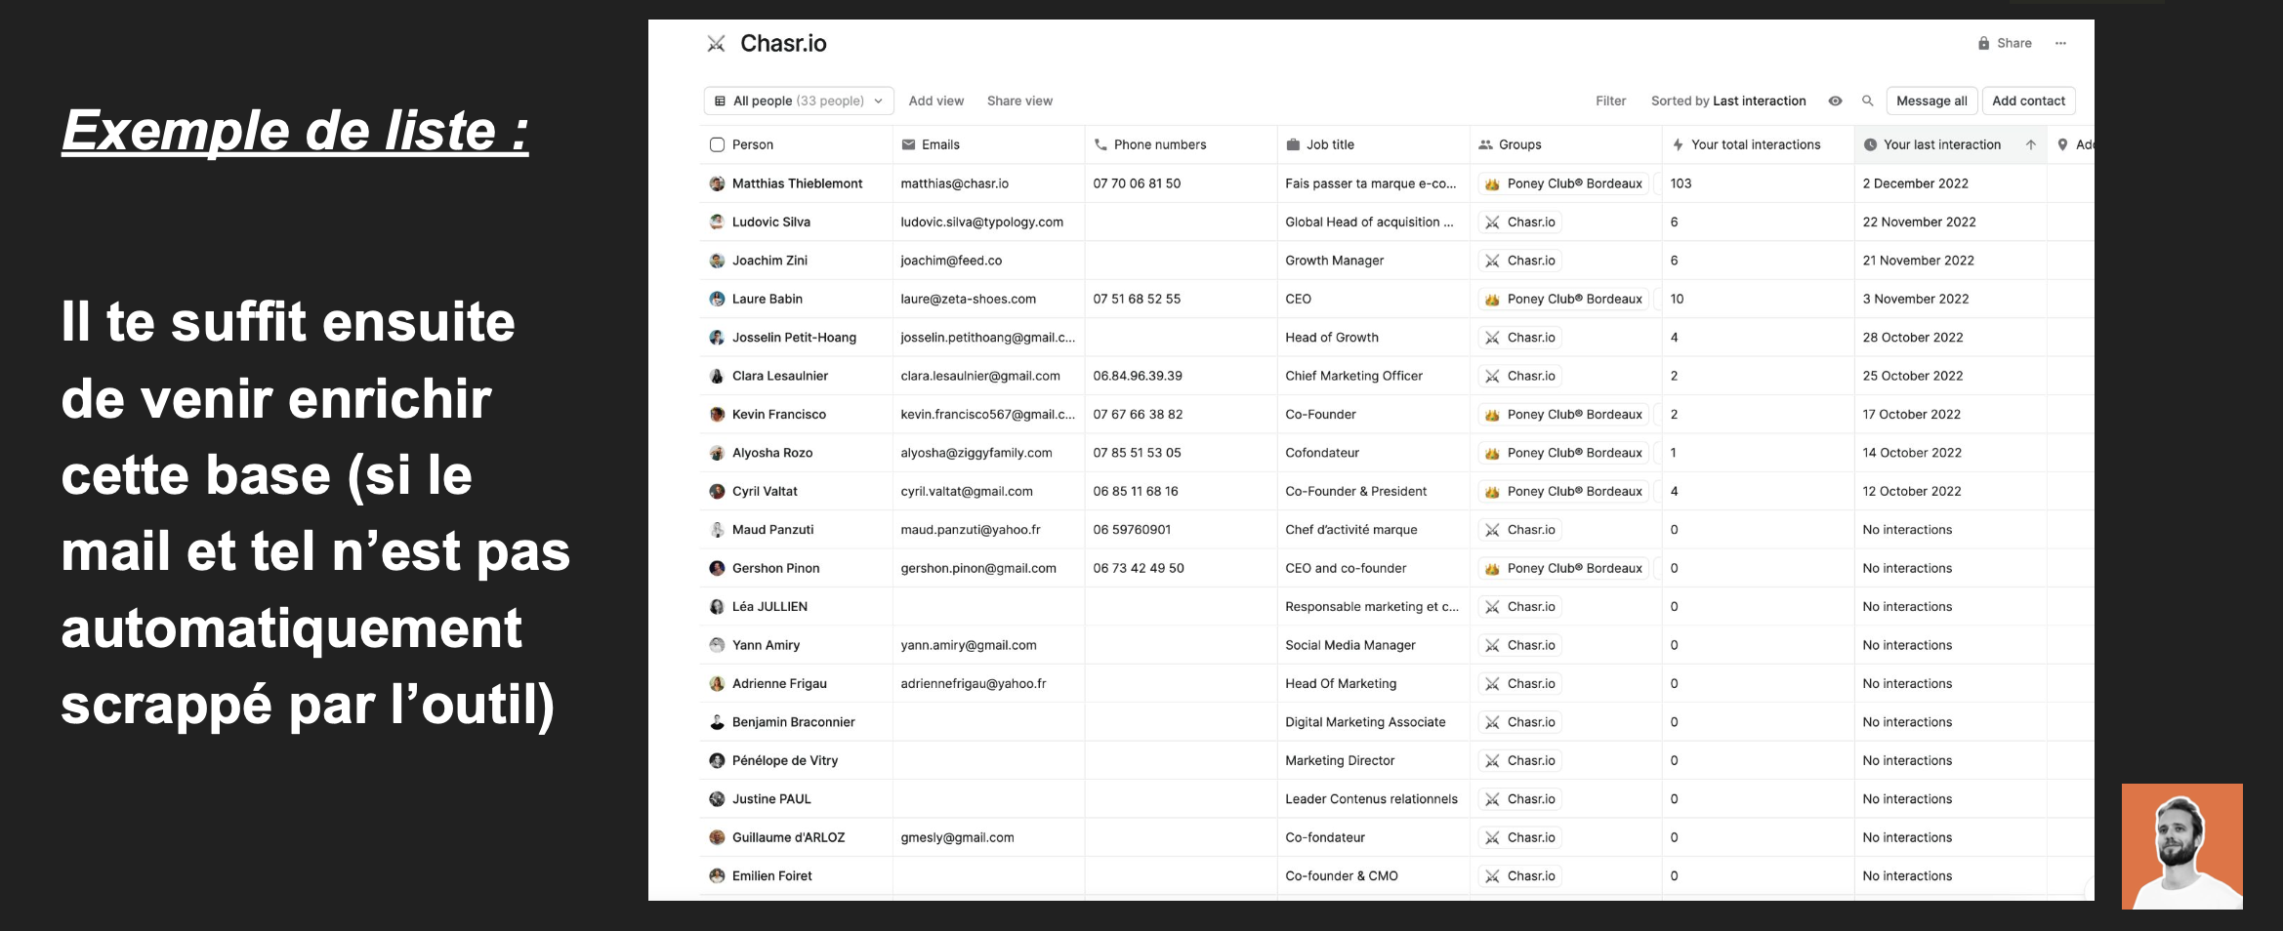This screenshot has width=2283, height=931.
Task: Click Ludovic Silva's avatar icon
Action: (717, 222)
